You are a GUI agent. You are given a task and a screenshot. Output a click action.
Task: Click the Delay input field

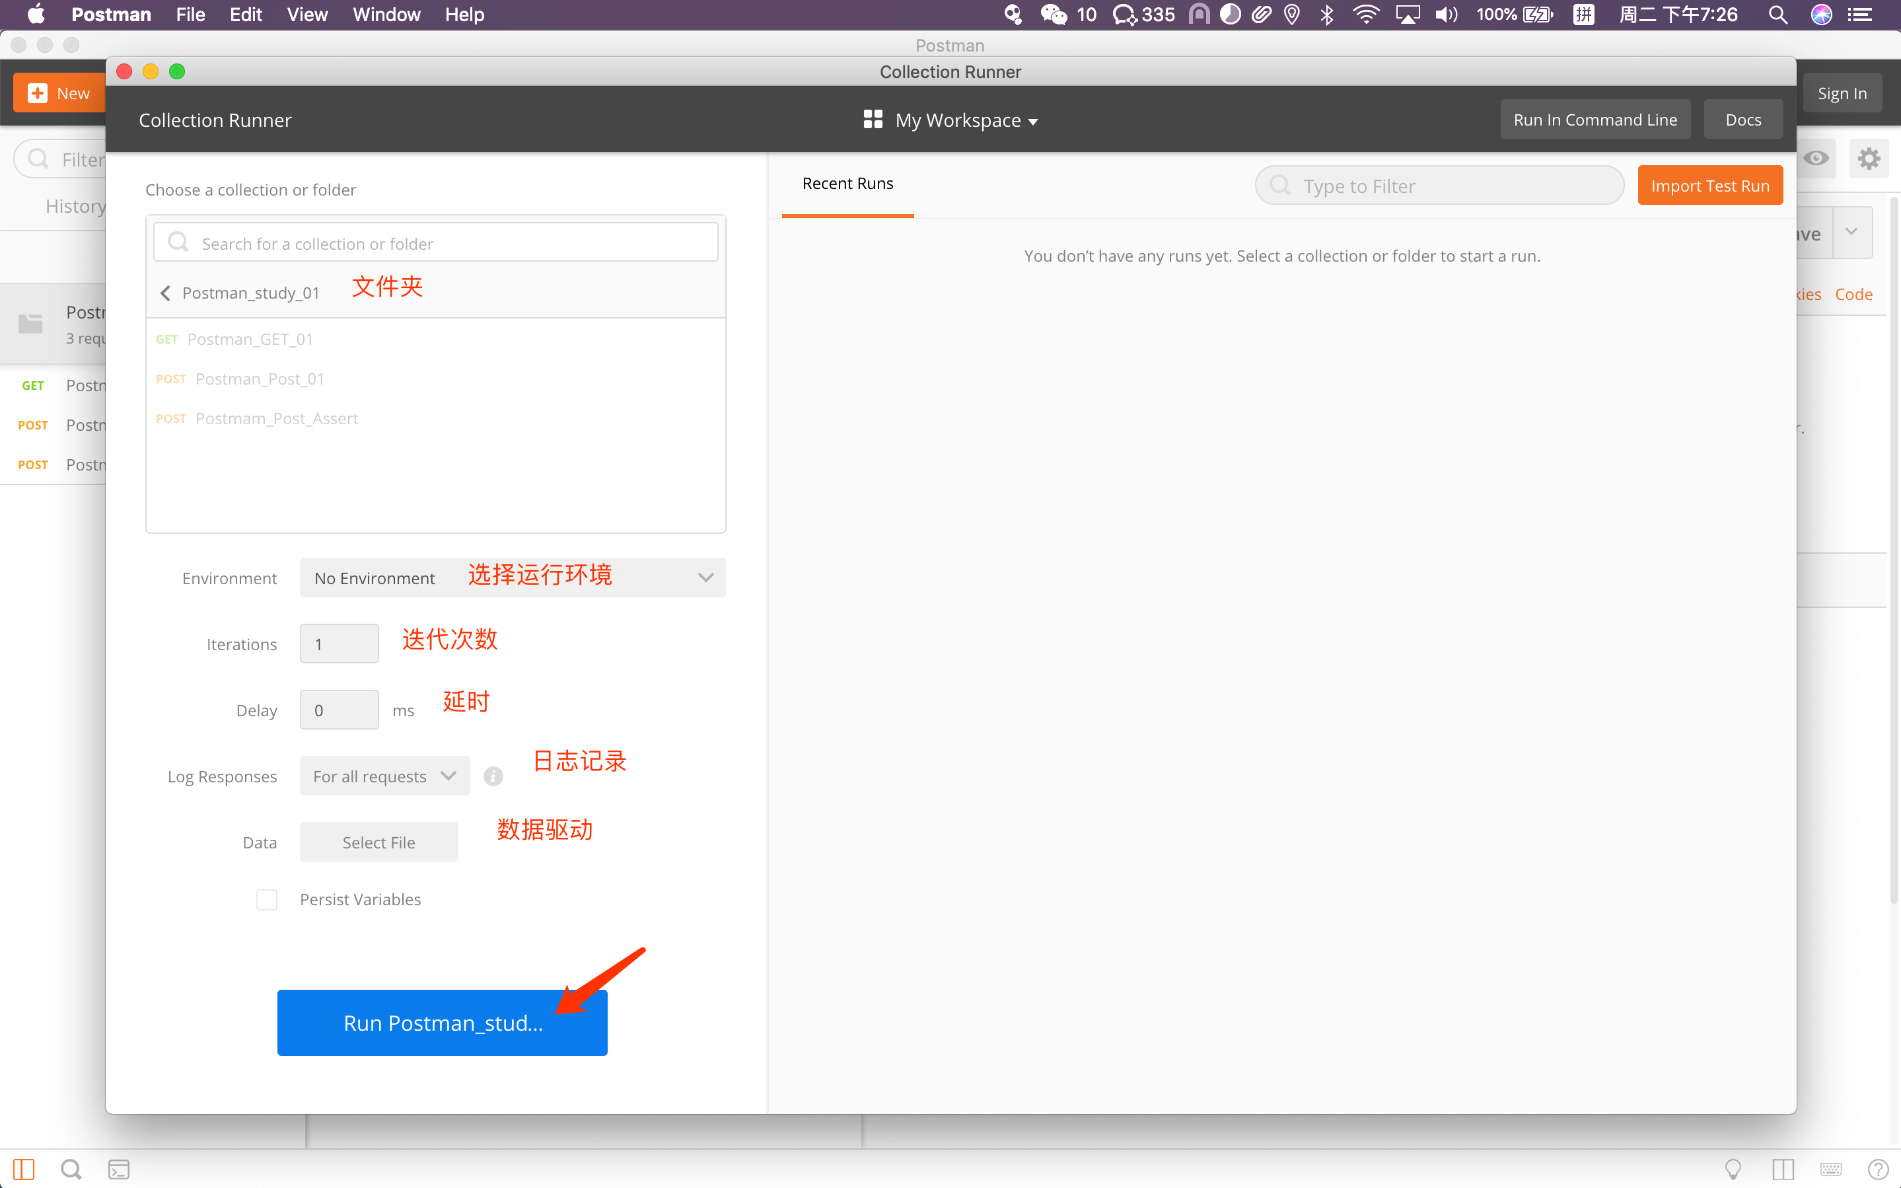tap(340, 710)
